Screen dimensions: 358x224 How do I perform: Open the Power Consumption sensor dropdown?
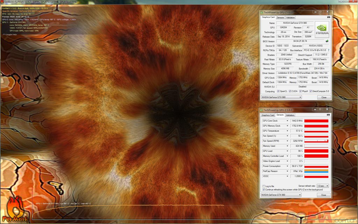[x=287, y=166]
